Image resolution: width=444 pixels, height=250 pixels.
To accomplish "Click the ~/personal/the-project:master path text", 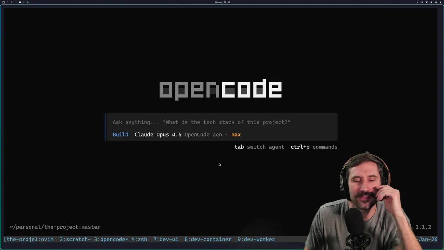I will pyautogui.click(x=55, y=227).
